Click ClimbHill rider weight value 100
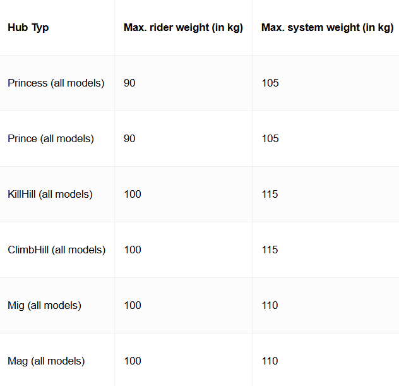The width and height of the screenshot is (399, 386). coord(133,250)
